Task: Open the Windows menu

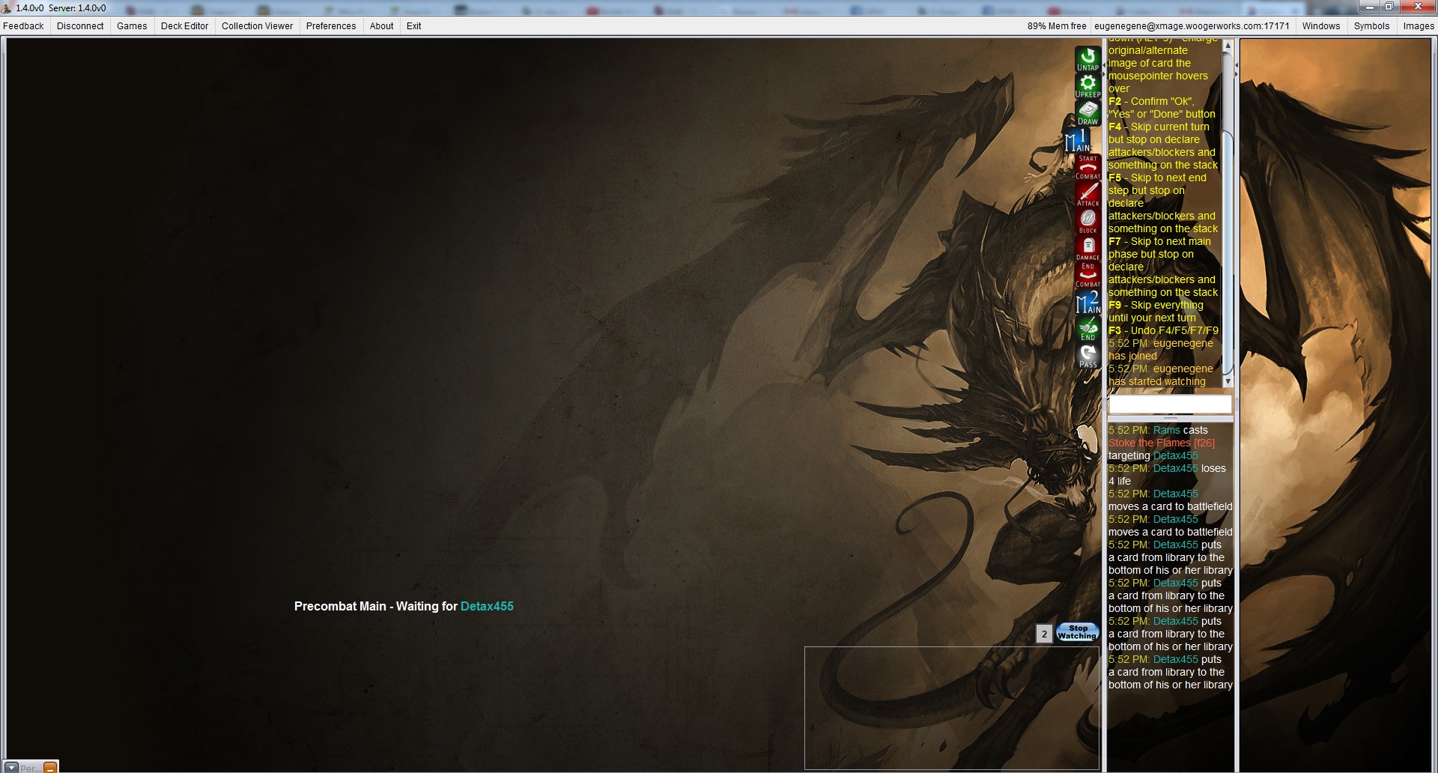Action: click(1320, 26)
